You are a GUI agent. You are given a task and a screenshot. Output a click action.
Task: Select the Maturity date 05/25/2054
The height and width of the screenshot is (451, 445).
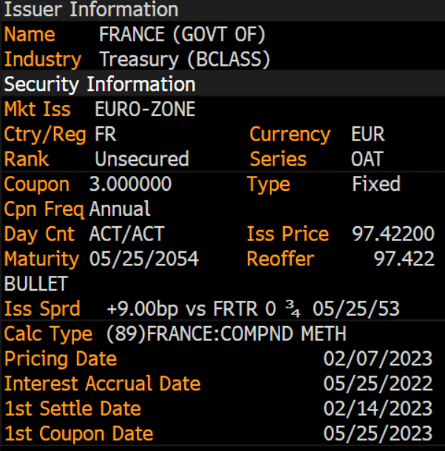(x=144, y=259)
